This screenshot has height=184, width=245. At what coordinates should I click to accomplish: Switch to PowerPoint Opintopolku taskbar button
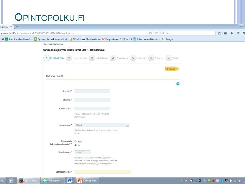point(87,181)
